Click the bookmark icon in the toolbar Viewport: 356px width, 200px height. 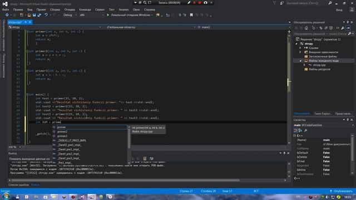(191, 15)
